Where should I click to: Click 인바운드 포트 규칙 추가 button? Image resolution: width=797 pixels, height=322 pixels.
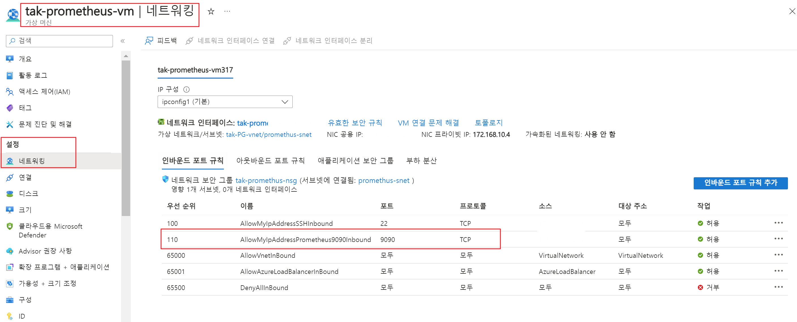click(740, 183)
